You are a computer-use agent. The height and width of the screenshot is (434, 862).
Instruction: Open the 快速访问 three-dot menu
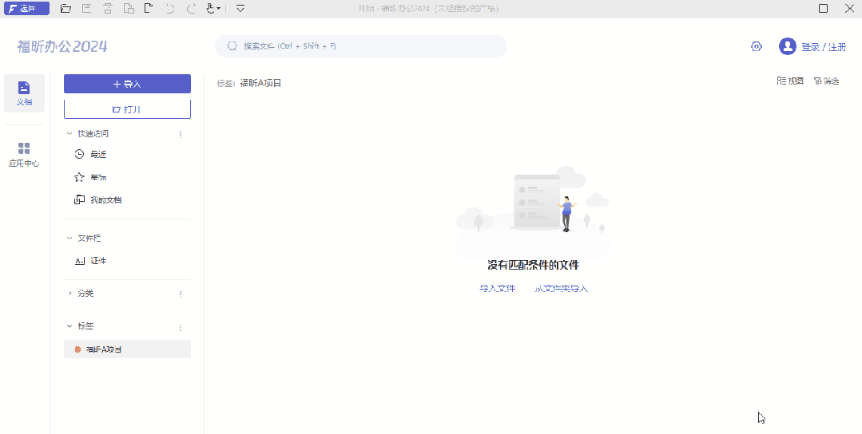181,134
